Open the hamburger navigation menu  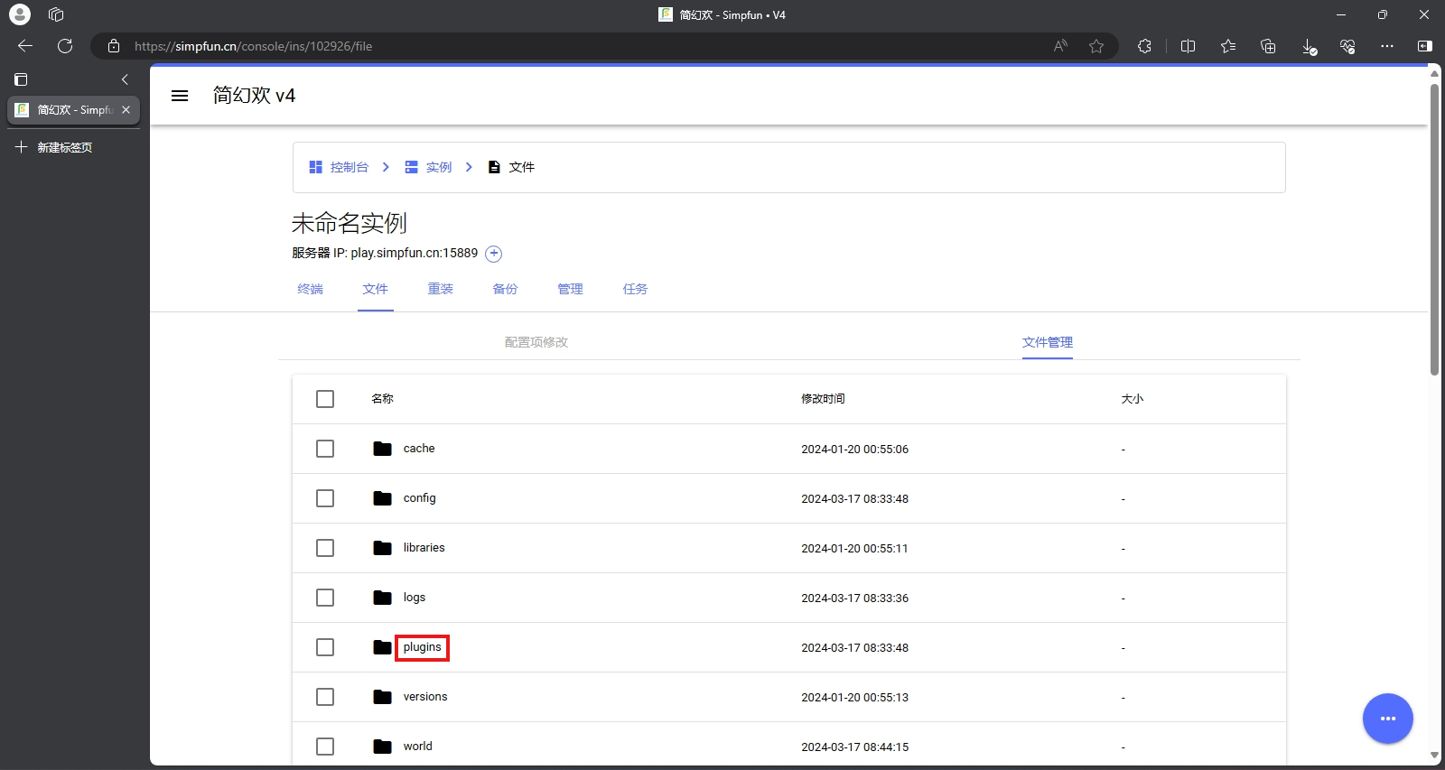[x=180, y=96]
